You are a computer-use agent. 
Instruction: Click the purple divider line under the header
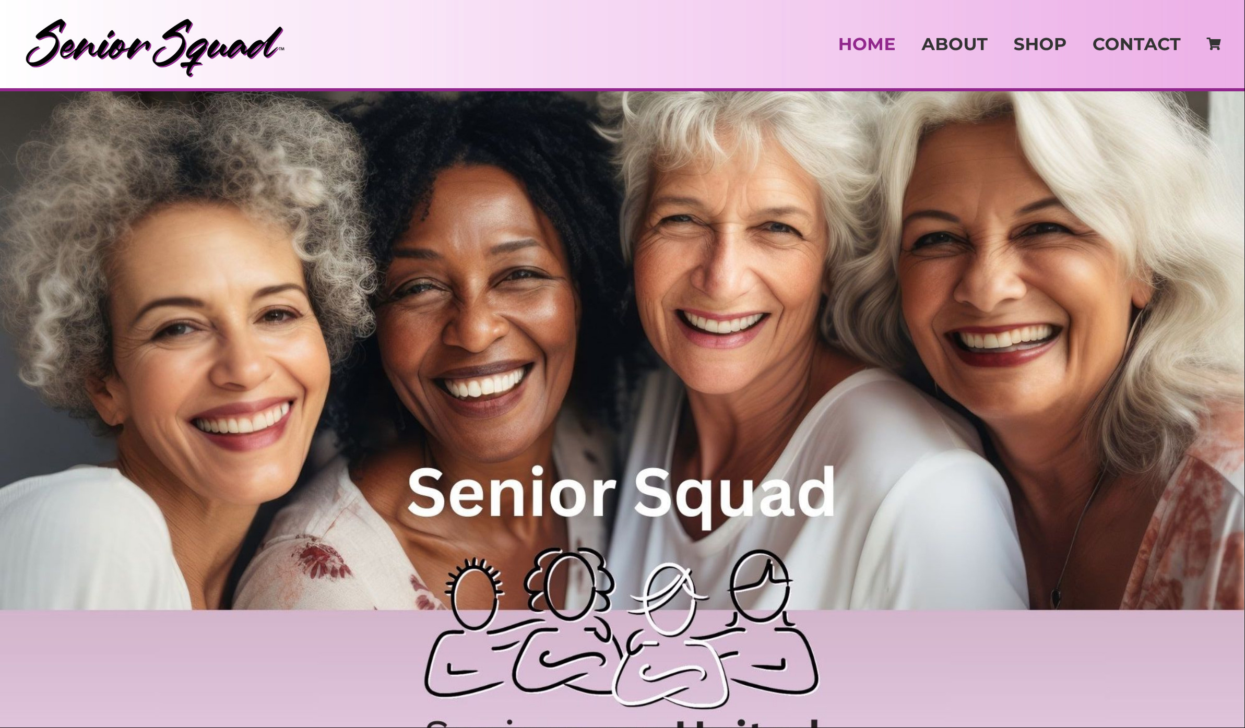[622, 90]
